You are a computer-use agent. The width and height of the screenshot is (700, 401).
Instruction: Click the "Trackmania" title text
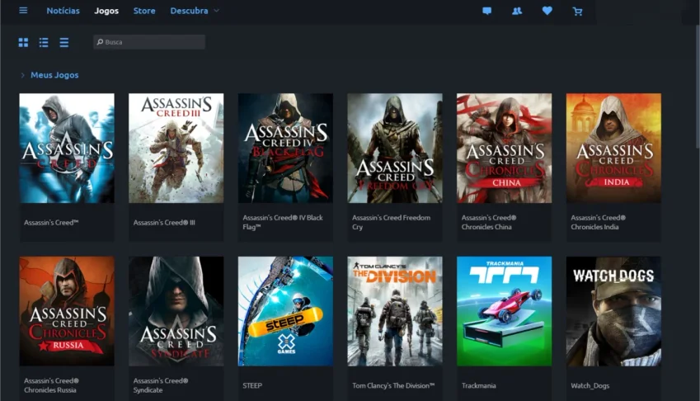(478, 385)
